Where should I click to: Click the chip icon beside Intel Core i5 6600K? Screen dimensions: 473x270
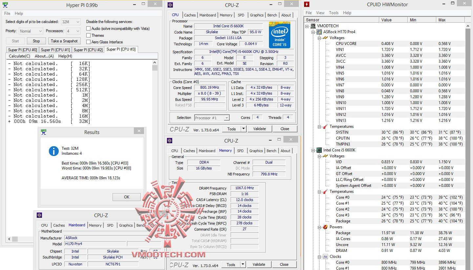click(319, 150)
